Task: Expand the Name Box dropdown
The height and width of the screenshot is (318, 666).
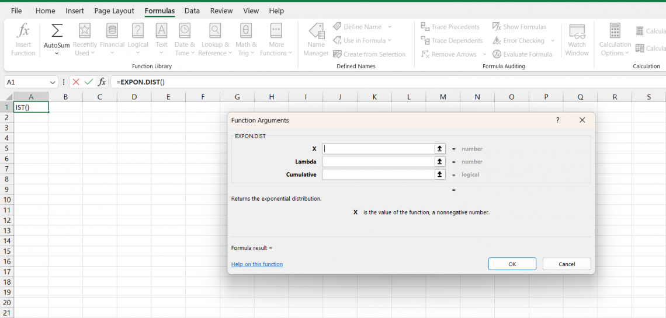Action: point(53,82)
